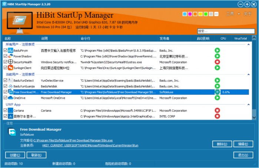Uncheck the Free Download Manager startup checkbox
This screenshot has height=168, width=259.
pyautogui.click(x=5, y=92)
